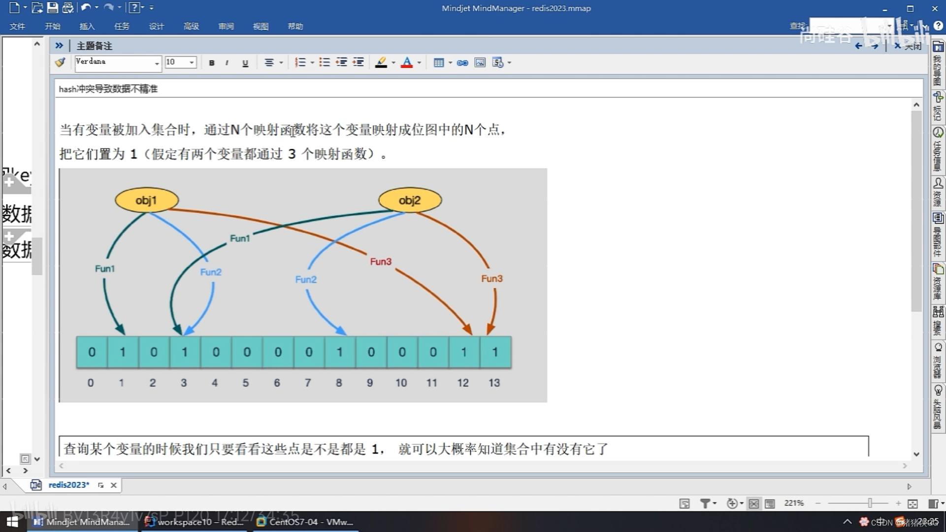Save the redis2023 map

tap(52, 7)
